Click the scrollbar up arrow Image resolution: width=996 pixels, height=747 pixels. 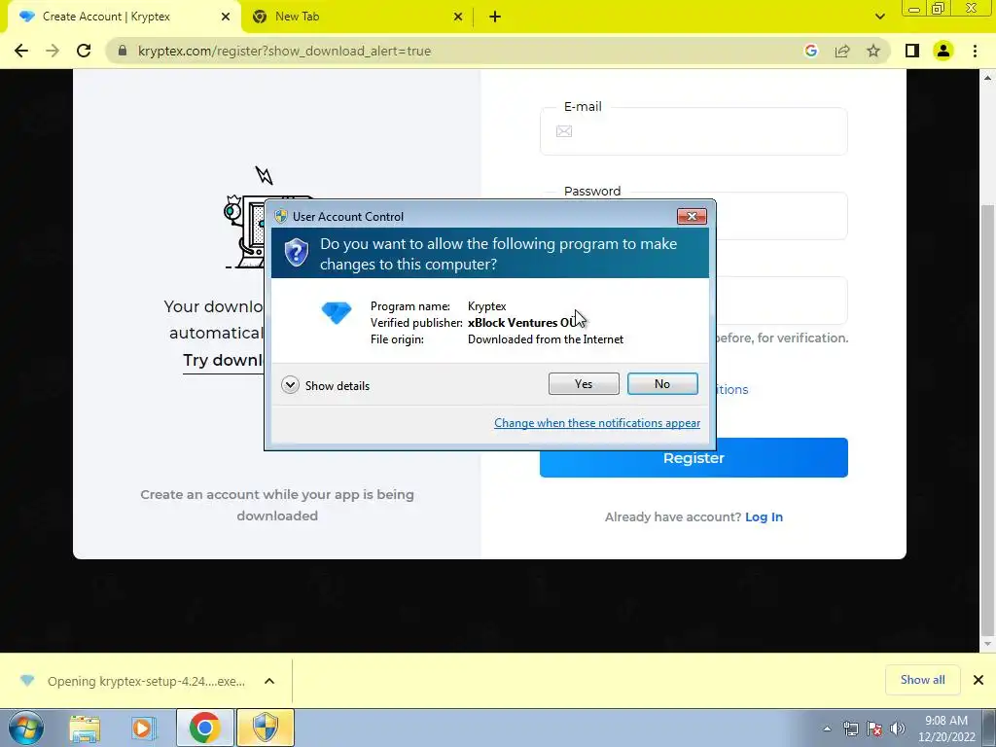pos(987,78)
